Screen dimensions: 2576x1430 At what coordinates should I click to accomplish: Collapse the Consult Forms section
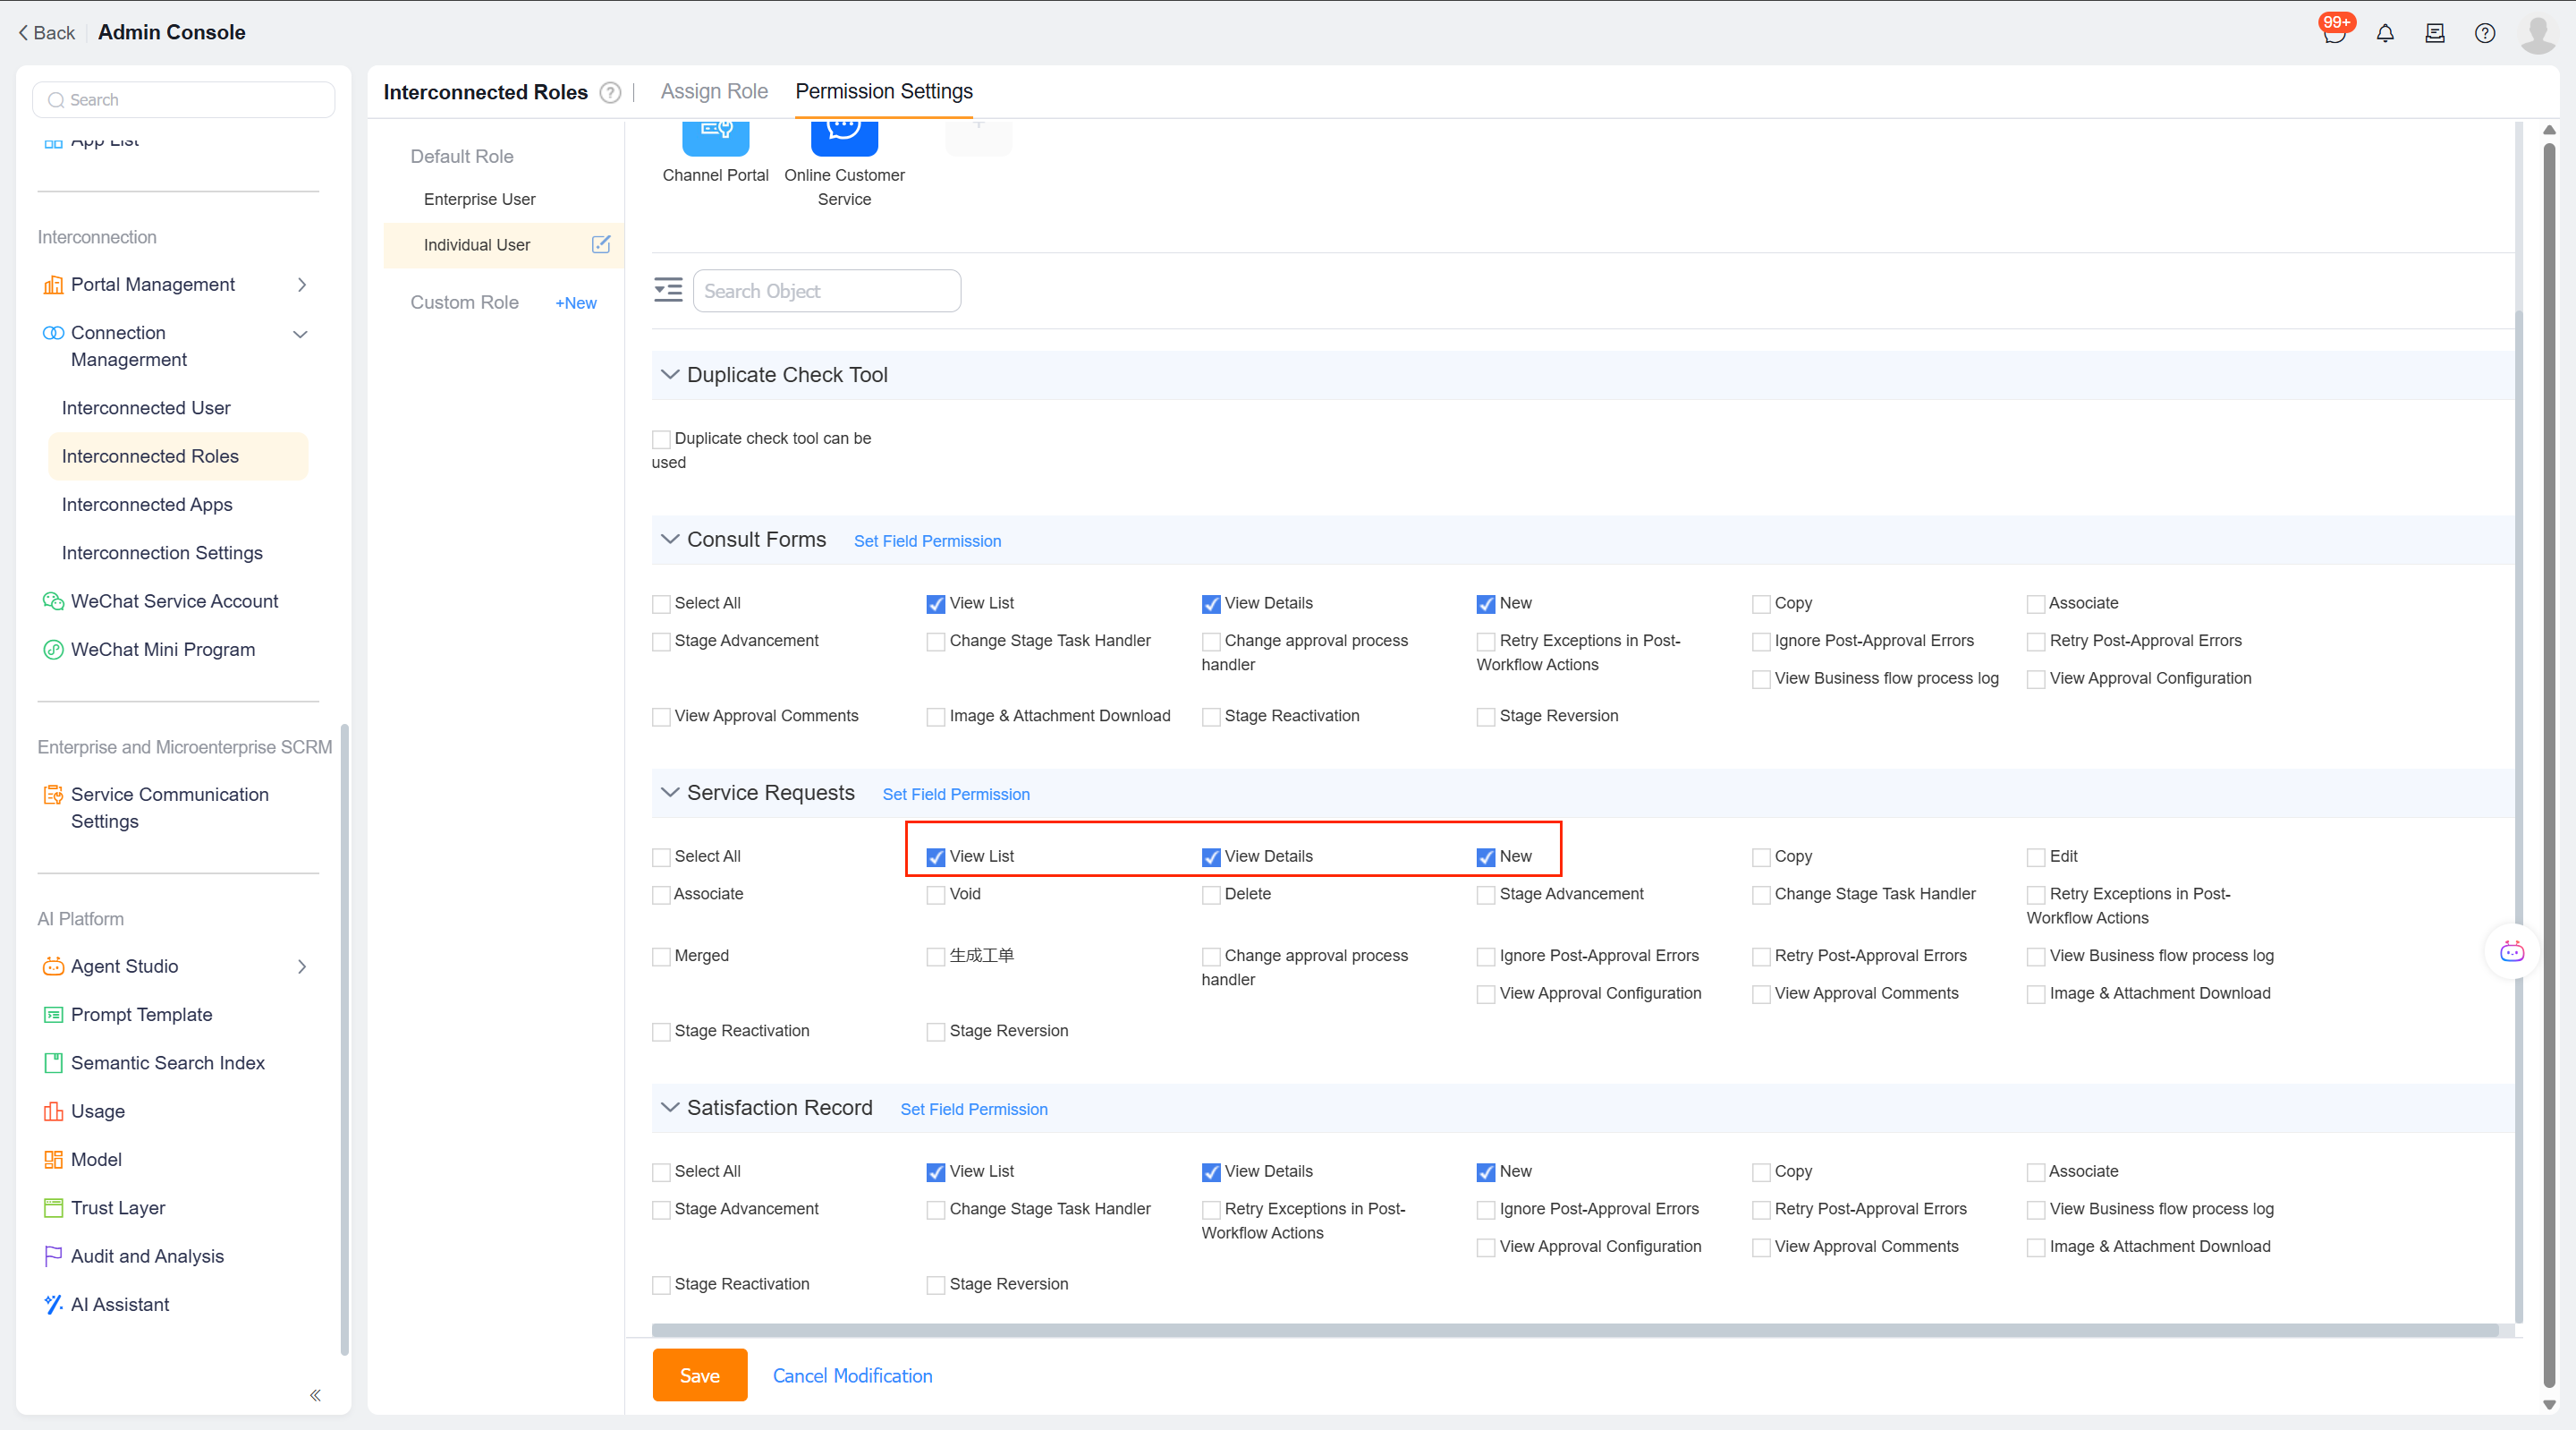tap(670, 540)
